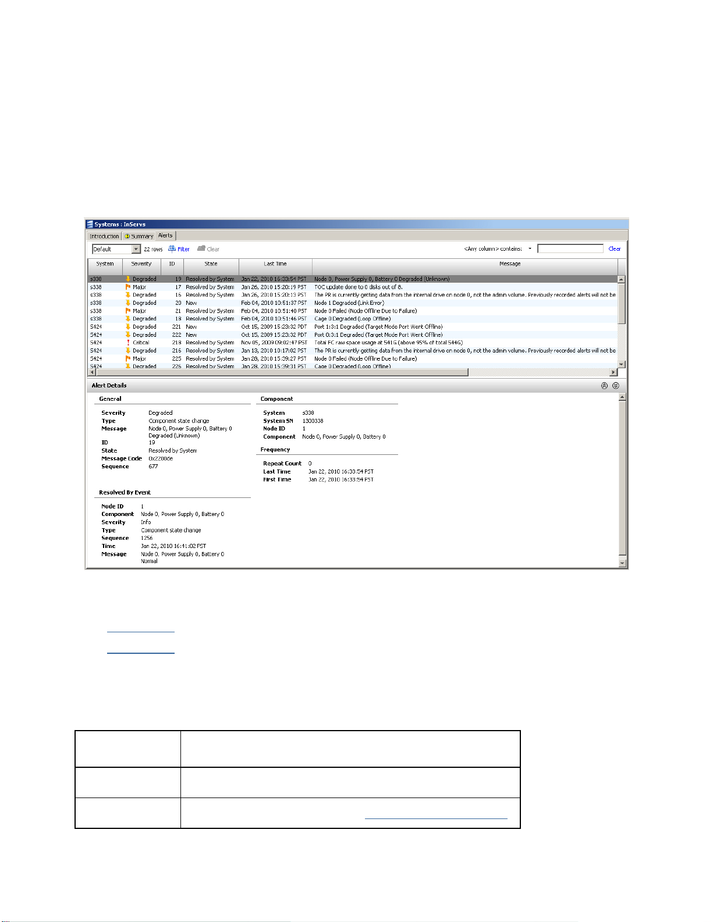
Task: Click the 'New' state cell for alert ID 20
Action: 191,303
